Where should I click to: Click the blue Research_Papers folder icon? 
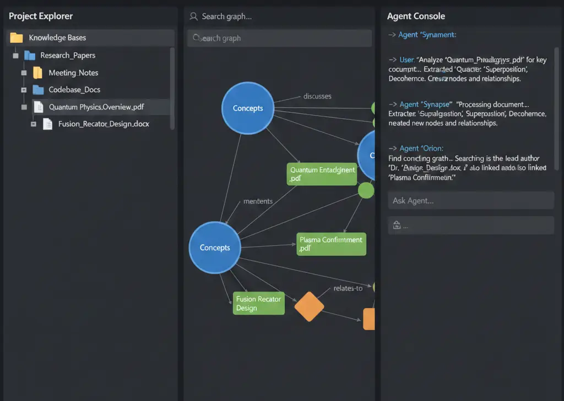pos(30,55)
